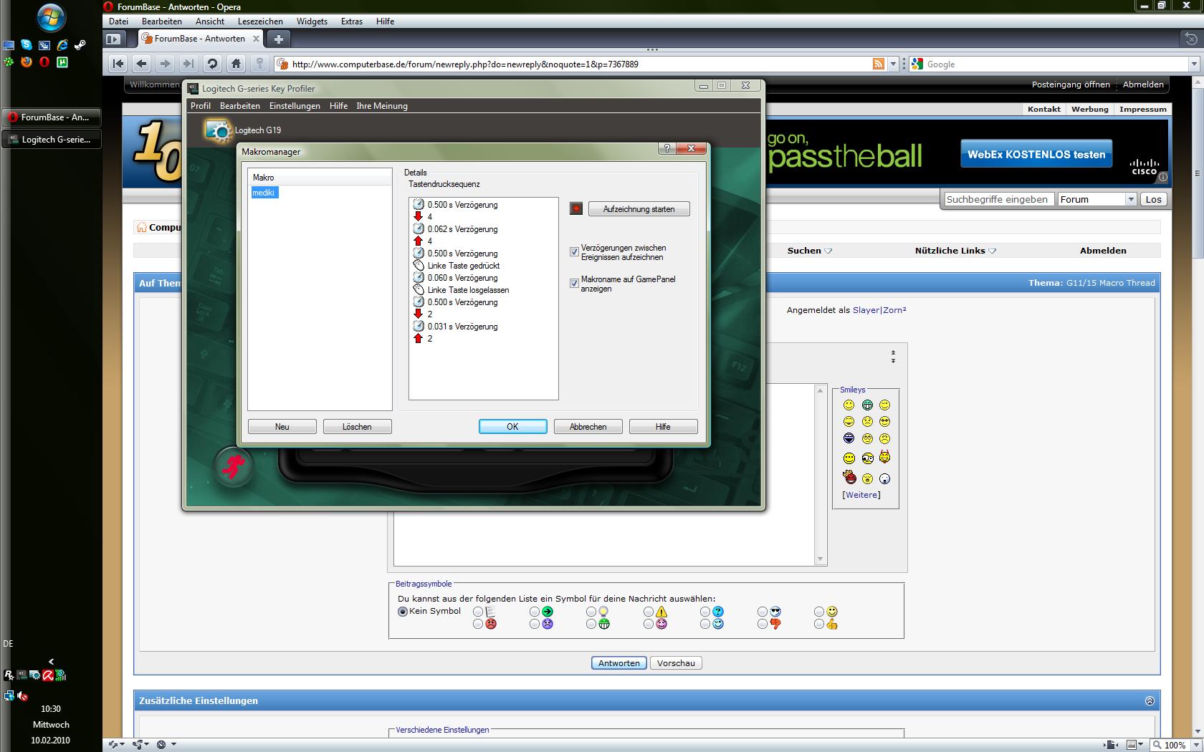The image size is (1204, 752).
Task: Expand Nützliche Links forum menu
Action: pos(955,251)
